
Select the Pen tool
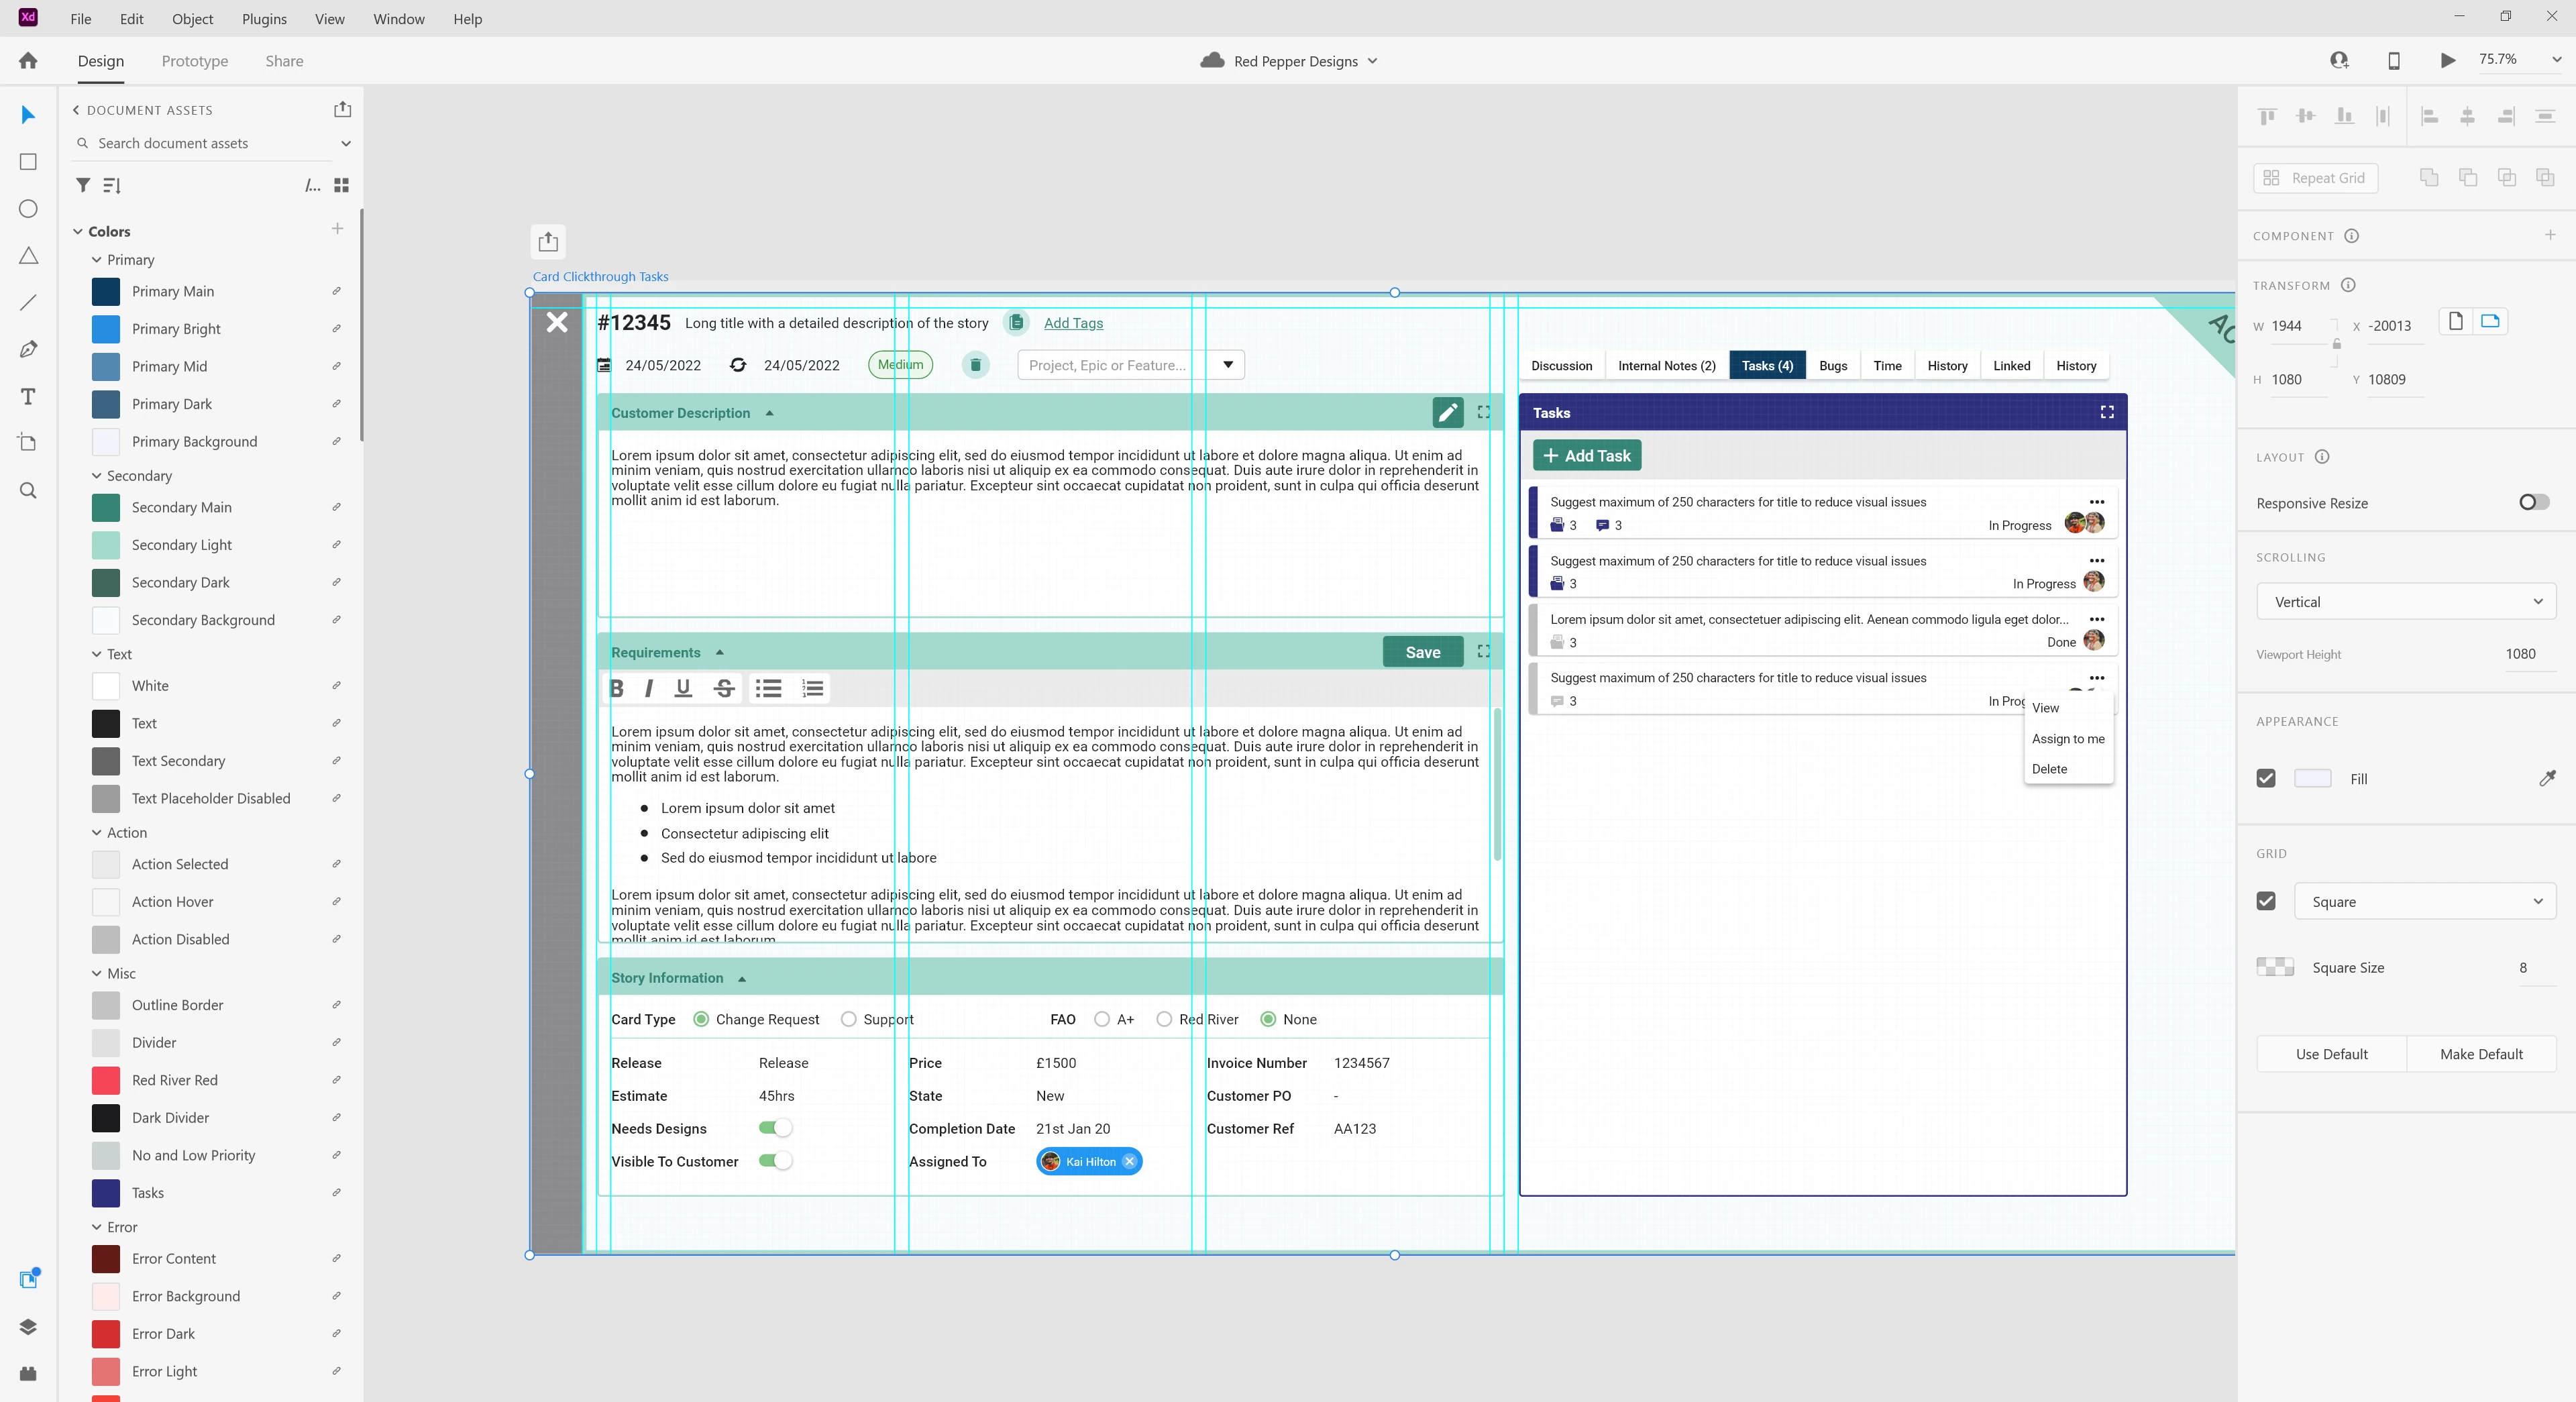pos(28,349)
